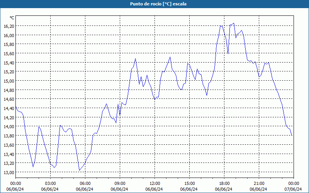Click the 13,60 y-axis value
Image resolution: width=309 pixels, height=193 pixels.
pyautogui.click(x=9, y=145)
